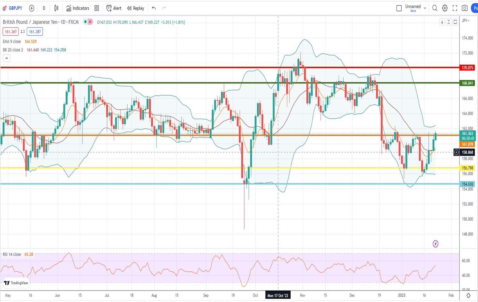Toggle the market status indicator beside FXCM
Image resolution: width=478 pixels, height=302 pixels.
pos(85,22)
